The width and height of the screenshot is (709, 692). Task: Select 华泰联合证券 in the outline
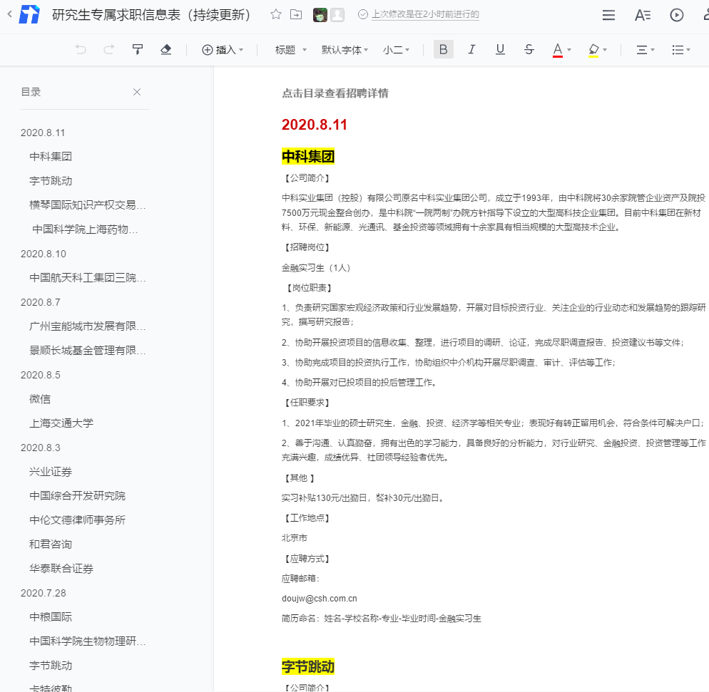point(61,569)
